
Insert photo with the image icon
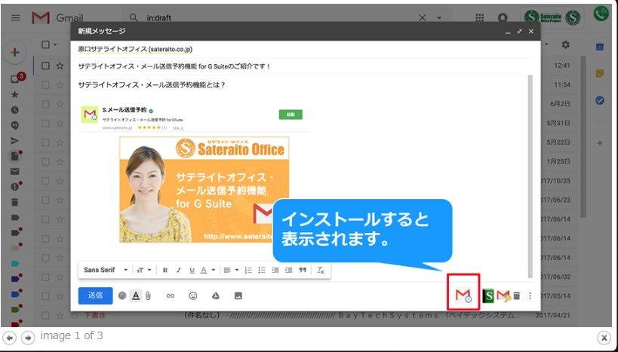point(238,295)
